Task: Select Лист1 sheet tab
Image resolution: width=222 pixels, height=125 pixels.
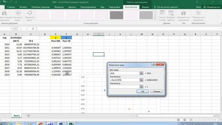Action: pyautogui.click(x=17, y=116)
